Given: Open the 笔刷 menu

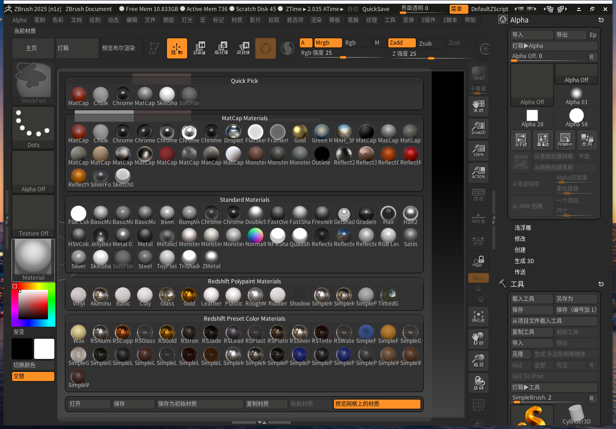Looking at the screenshot, I should coord(39,20).
